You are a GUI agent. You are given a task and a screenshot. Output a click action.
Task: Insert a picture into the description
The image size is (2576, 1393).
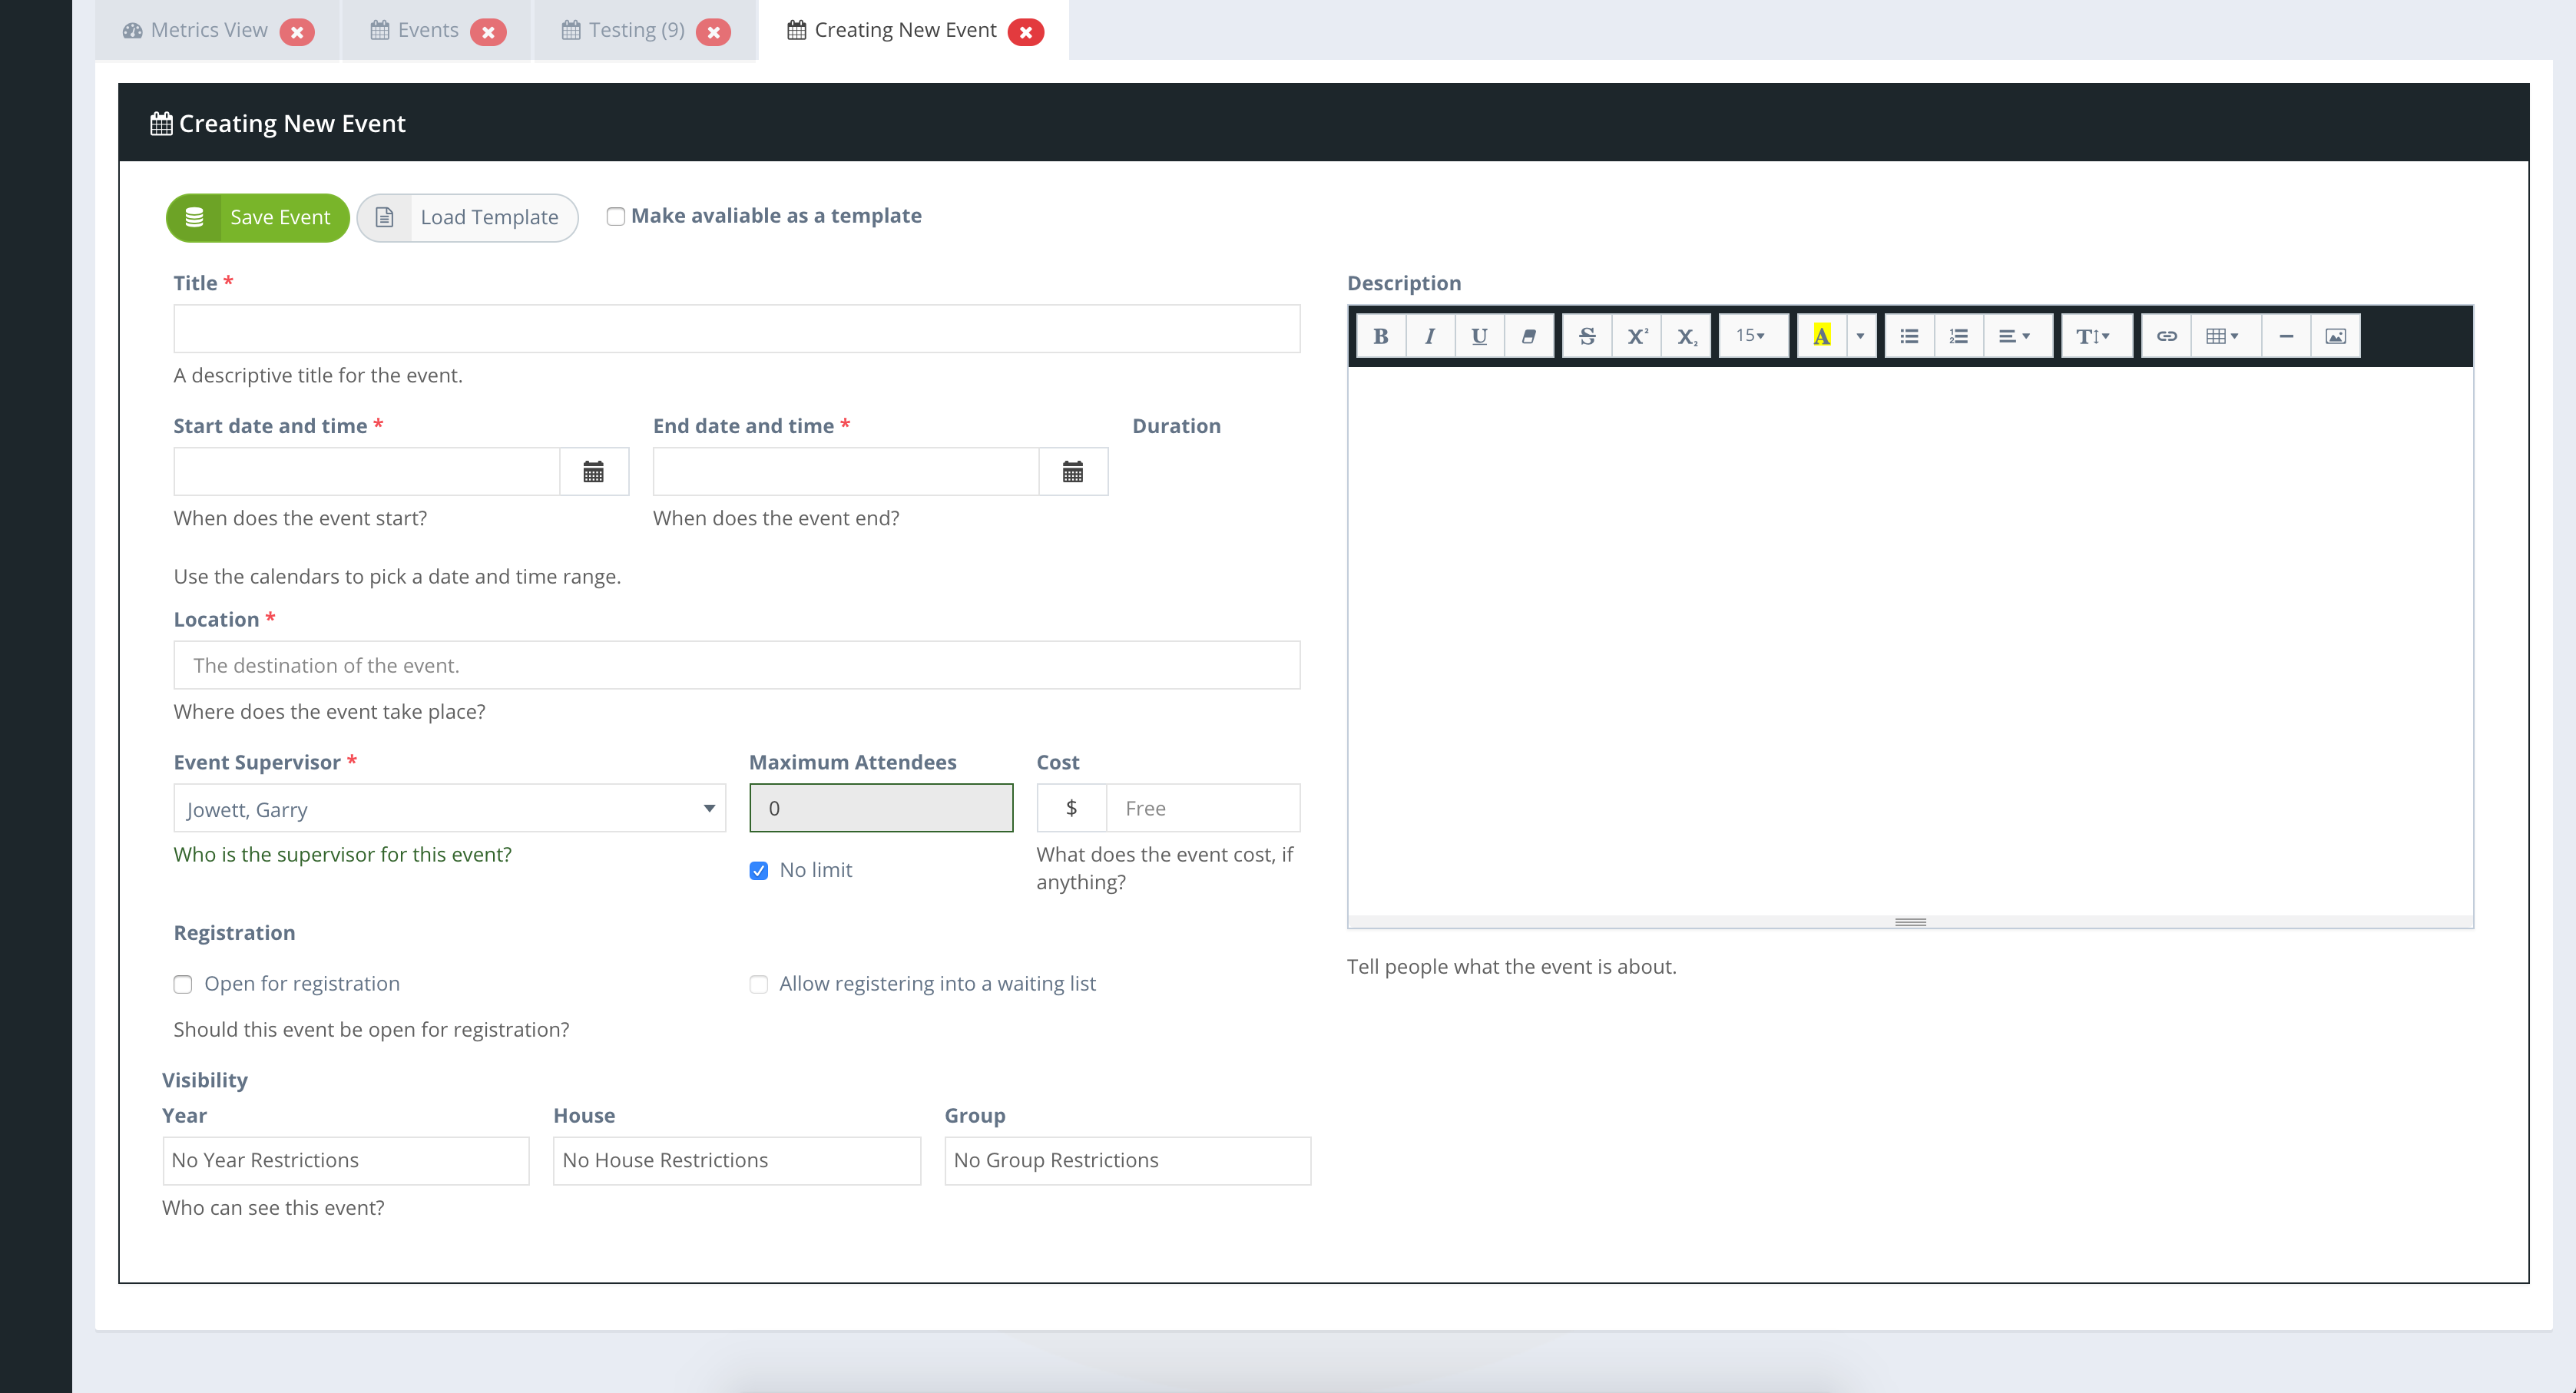[x=2336, y=336]
